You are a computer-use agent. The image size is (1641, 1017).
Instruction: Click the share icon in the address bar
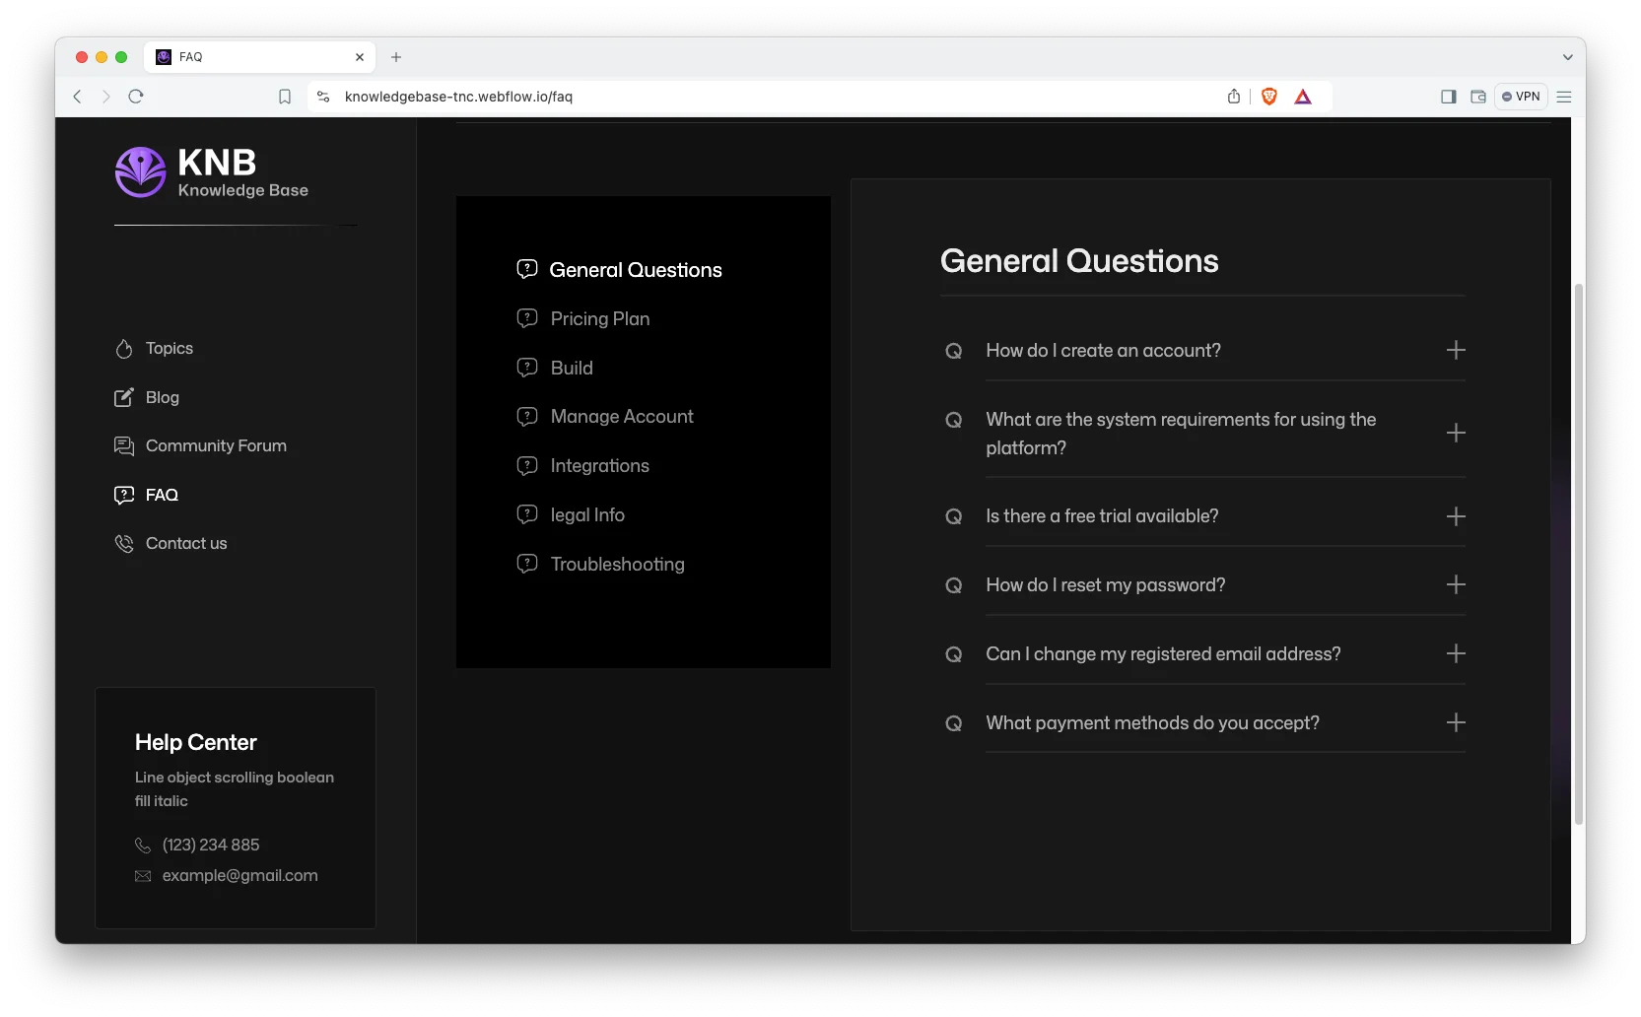point(1233,97)
